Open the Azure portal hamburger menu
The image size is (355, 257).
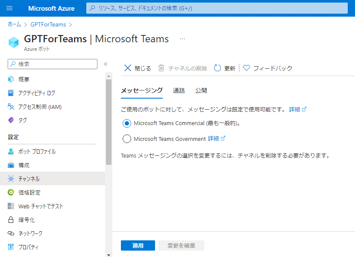click(x=9, y=9)
